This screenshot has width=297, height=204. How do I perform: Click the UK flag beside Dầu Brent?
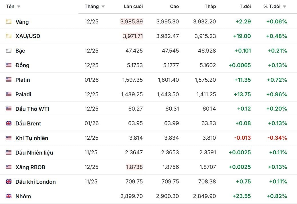[9, 123]
